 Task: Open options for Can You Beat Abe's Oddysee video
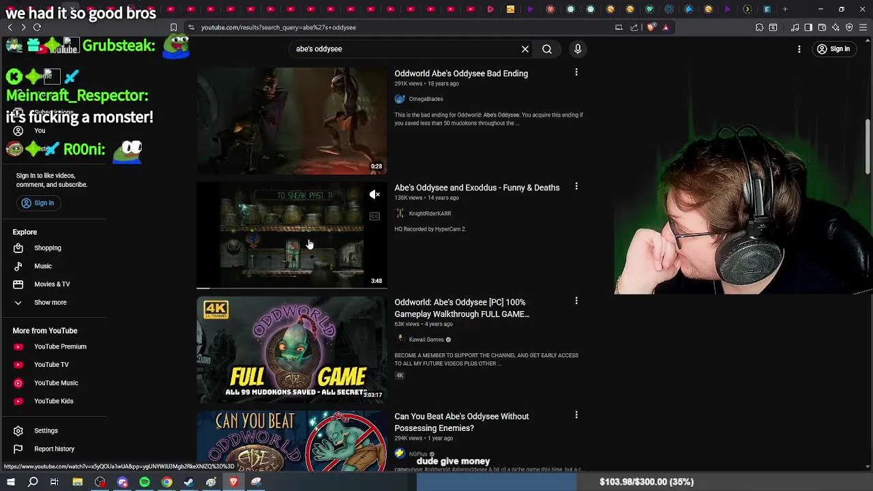576,415
